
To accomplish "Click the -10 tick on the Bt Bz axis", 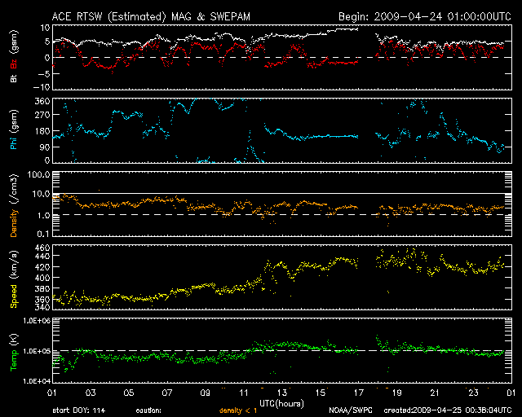I will pyautogui.click(x=43, y=87).
